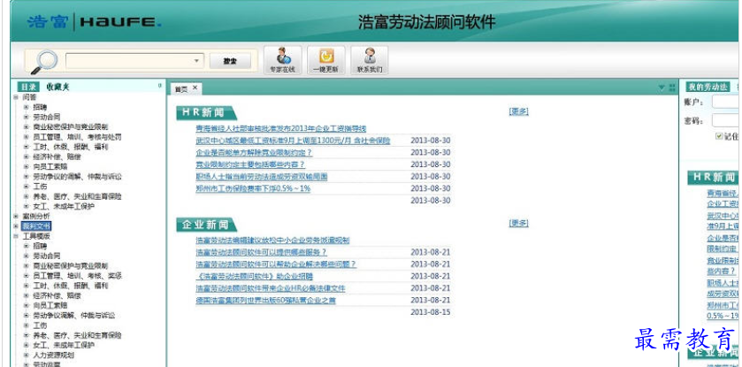Collapse the 工具模板 tree node
This screenshot has width=742, height=367.
(x=16, y=236)
